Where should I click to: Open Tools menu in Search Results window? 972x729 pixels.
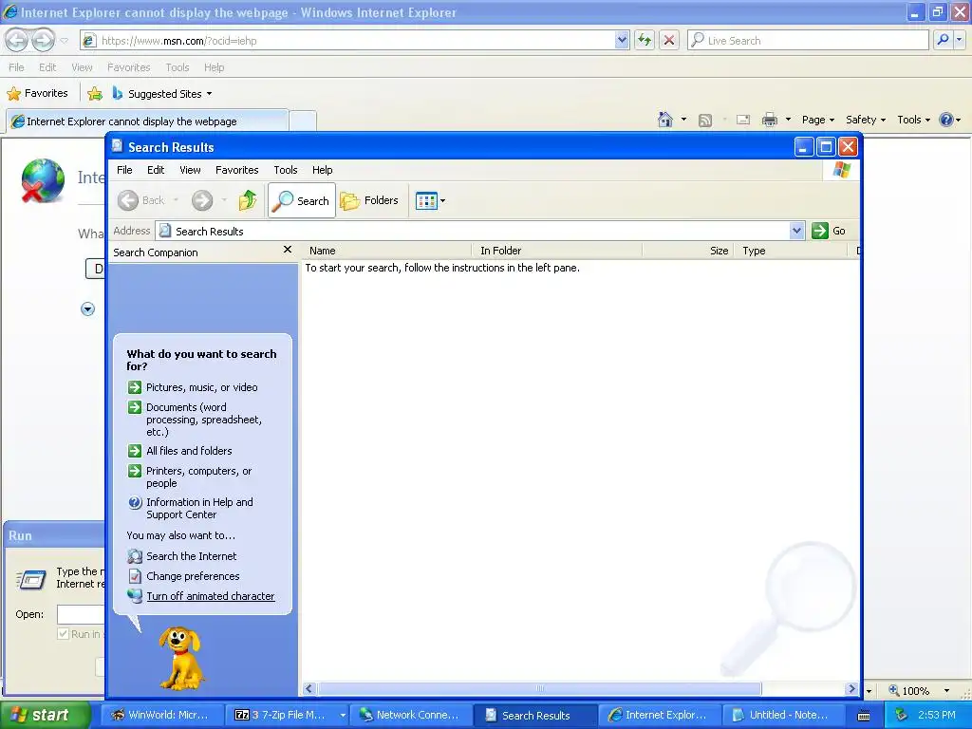(x=285, y=170)
